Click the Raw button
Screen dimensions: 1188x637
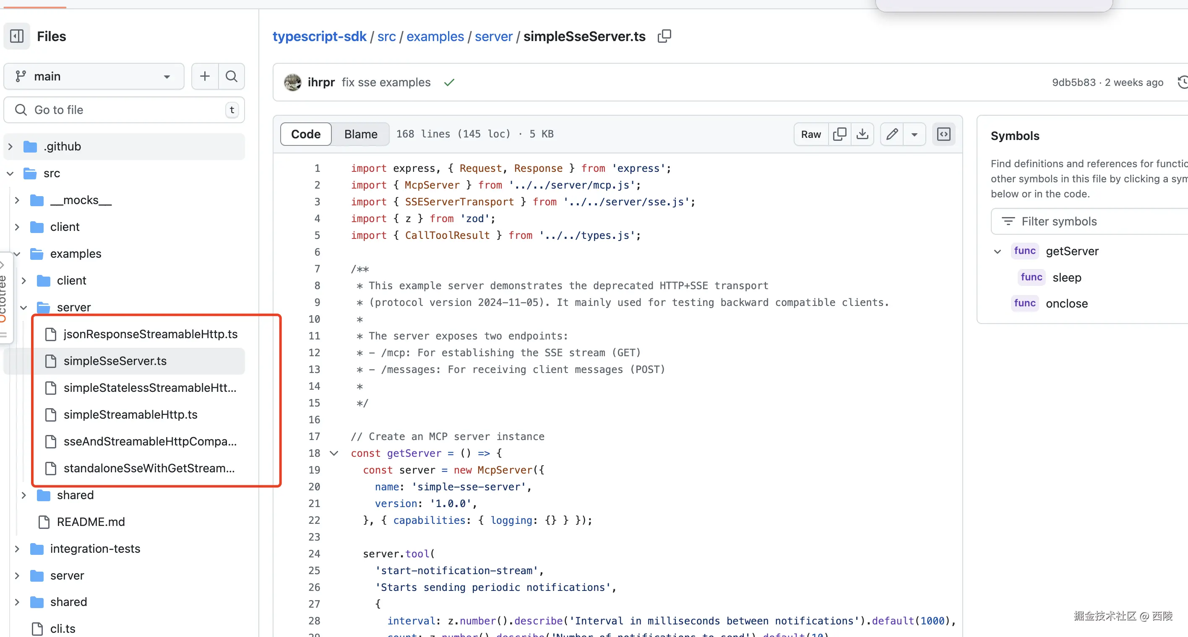point(810,134)
